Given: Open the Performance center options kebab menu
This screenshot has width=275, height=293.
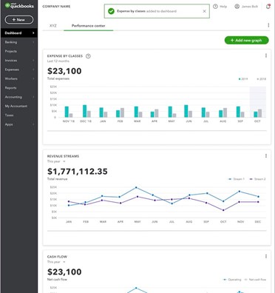Looking at the screenshot, I should click(268, 25).
